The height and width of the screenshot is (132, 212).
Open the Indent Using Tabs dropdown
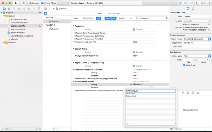[x=197, y=56]
